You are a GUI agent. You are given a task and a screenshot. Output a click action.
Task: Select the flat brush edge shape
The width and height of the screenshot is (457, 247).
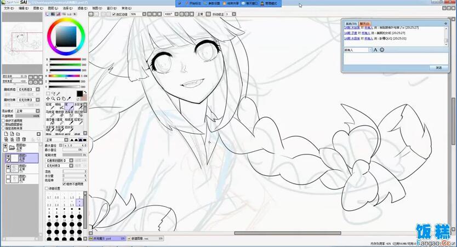85,140
